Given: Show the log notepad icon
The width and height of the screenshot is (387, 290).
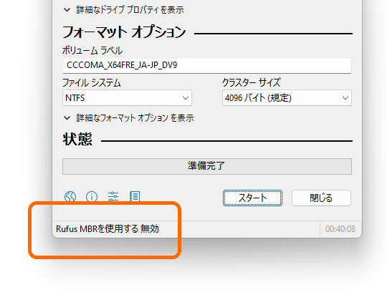Looking at the screenshot, I should click(135, 197).
